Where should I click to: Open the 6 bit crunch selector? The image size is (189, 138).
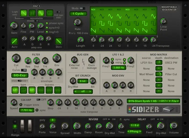[x=83, y=81]
